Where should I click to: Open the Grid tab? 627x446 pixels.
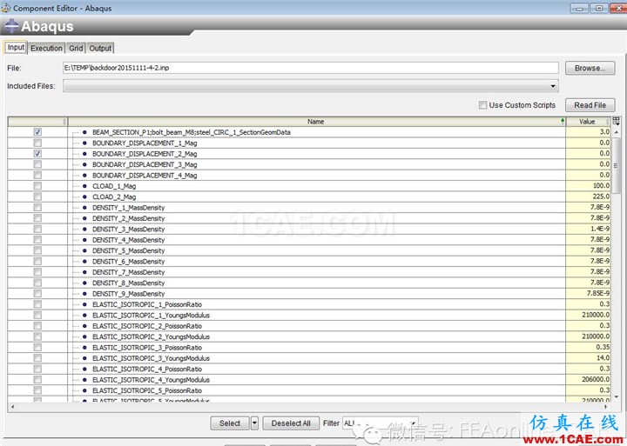coord(76,48)
